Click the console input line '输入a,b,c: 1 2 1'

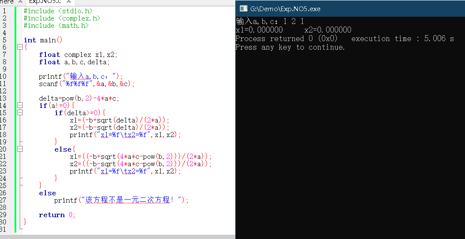coord(270,21)
